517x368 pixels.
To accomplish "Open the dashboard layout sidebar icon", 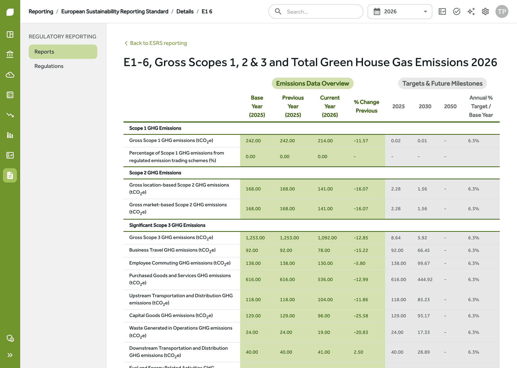I will tap(10, 35).
